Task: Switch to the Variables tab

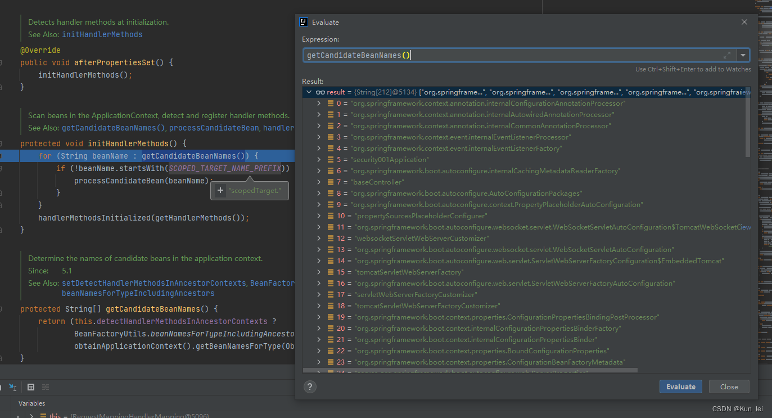Action: pos(31,403)
